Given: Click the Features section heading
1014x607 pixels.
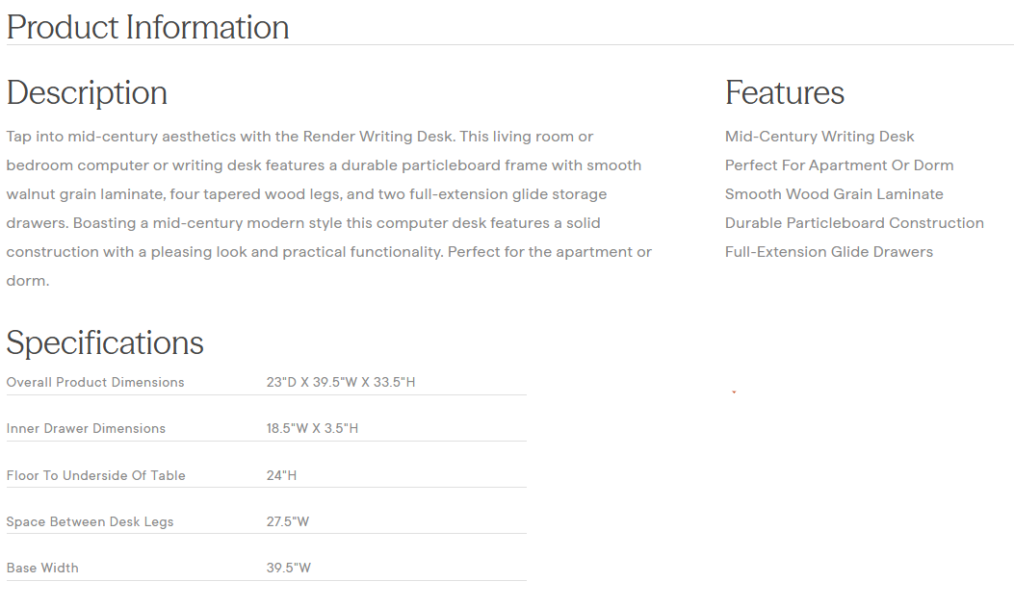Looking at the screenshot, I should click(784, 92).
